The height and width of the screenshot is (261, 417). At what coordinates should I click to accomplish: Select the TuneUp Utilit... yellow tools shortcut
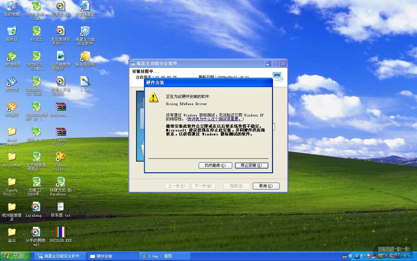[x=61, y=161]
